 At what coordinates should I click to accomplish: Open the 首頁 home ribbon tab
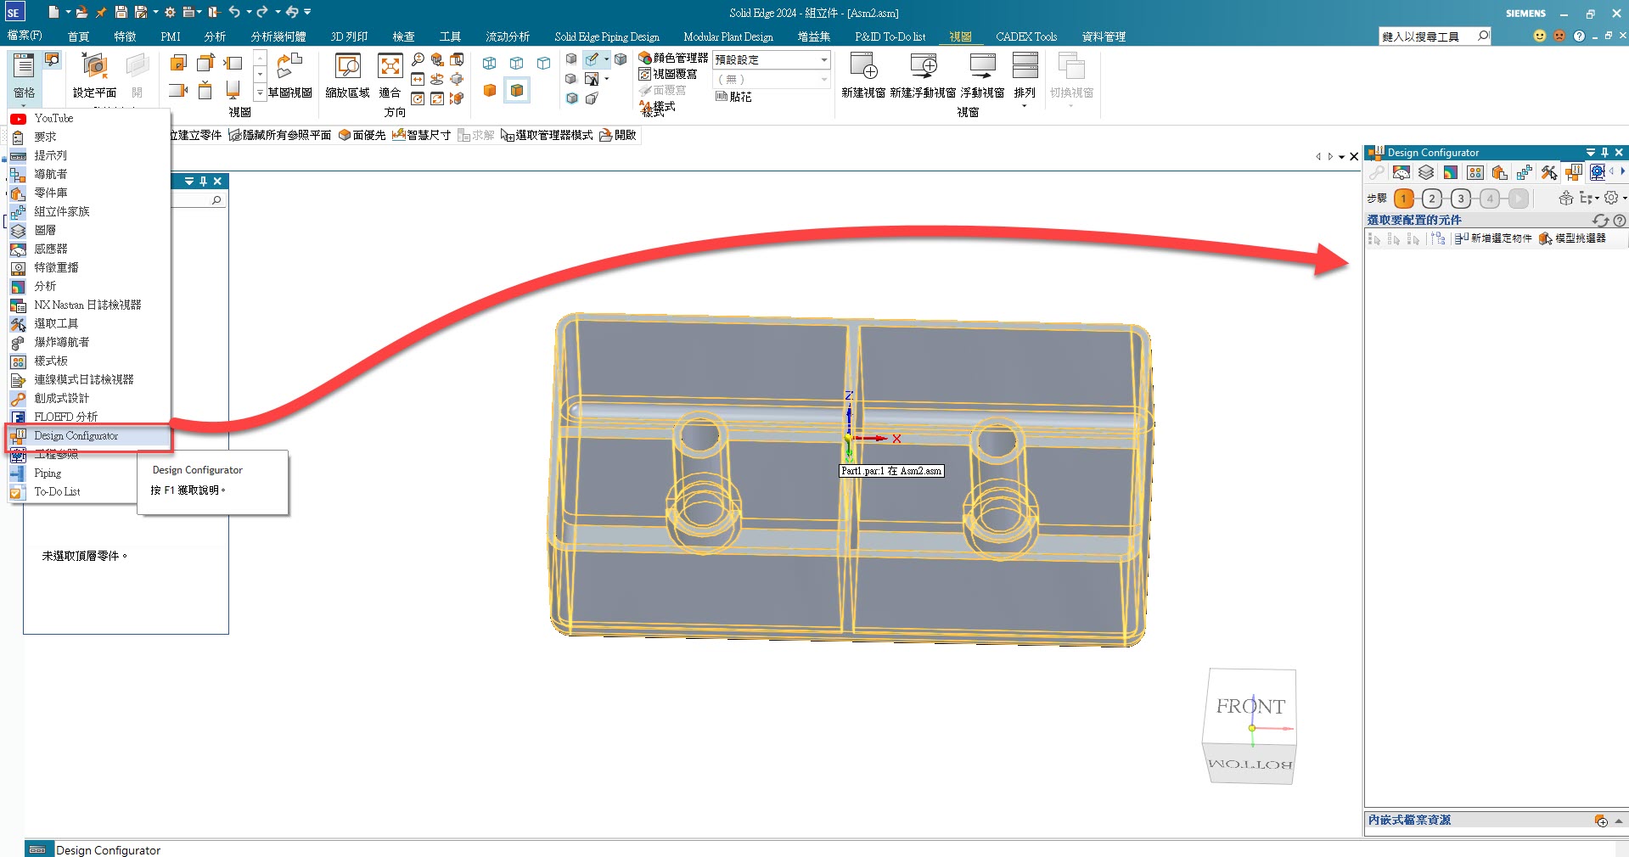click(x=78, y=36)
